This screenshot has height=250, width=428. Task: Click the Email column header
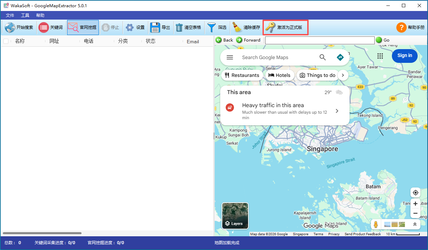coord(193,42)
